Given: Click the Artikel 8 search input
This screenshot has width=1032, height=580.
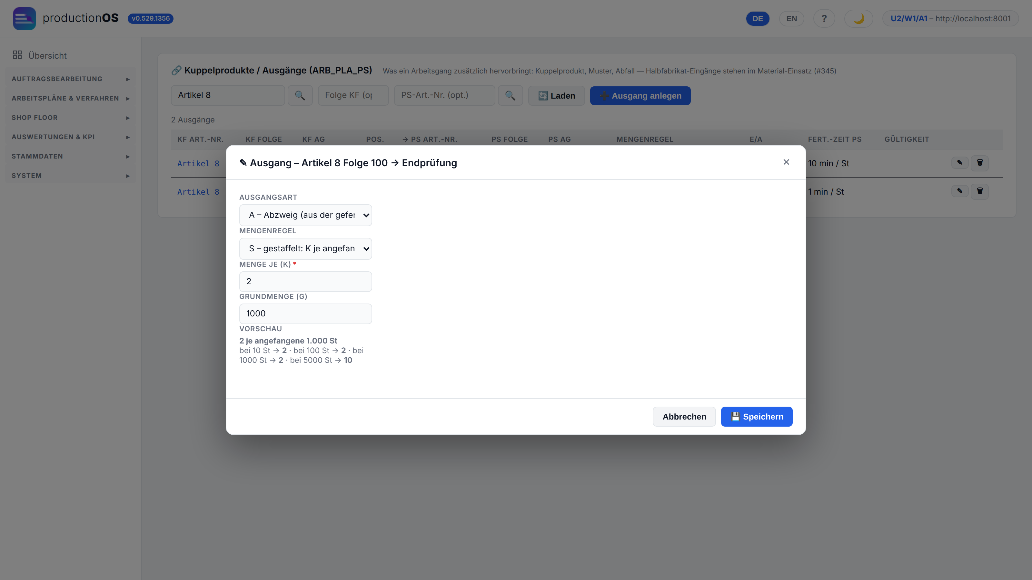Looking at the screenshot, I should 228,95.
